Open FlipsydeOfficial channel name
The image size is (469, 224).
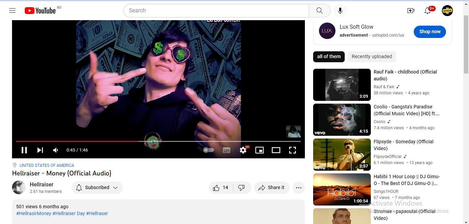(387, 157)
